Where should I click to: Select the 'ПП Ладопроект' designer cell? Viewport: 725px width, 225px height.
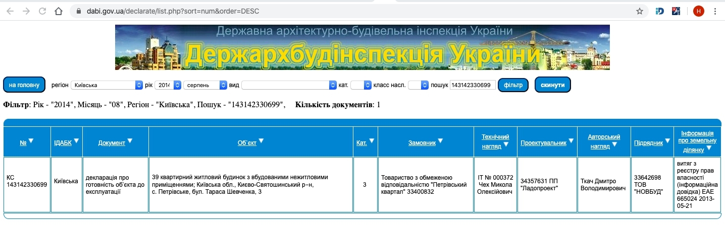click(x=547, y=185)
